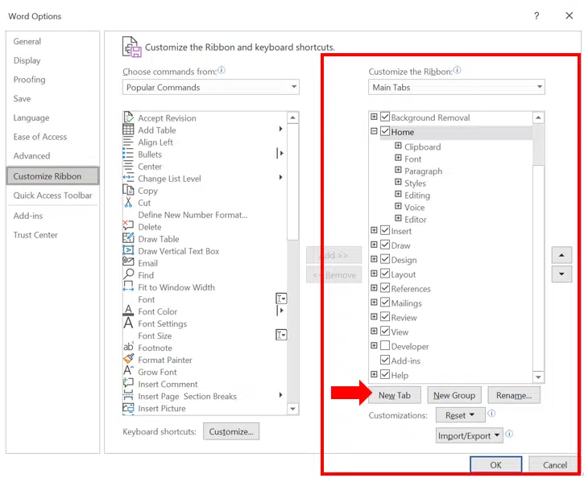Open the Trust Center category
The width and height of the screenshot is (584, 478).
(35, 235)
